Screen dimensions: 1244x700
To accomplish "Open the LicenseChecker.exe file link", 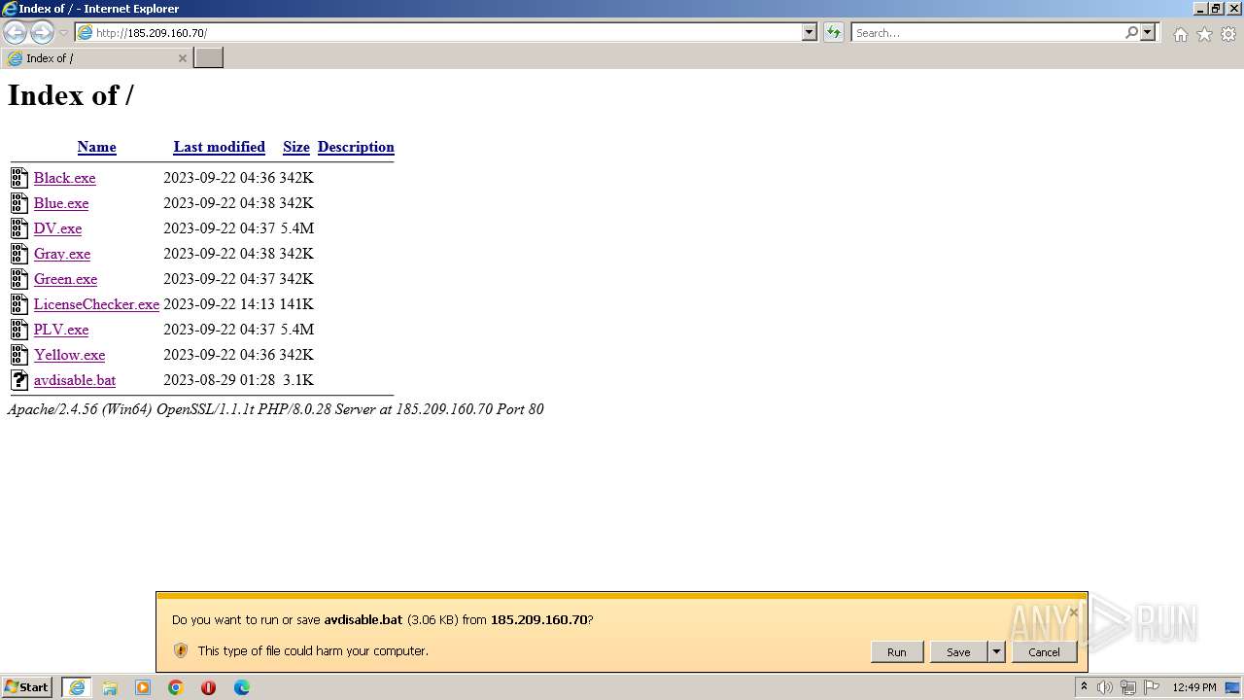I will point(97,304).
